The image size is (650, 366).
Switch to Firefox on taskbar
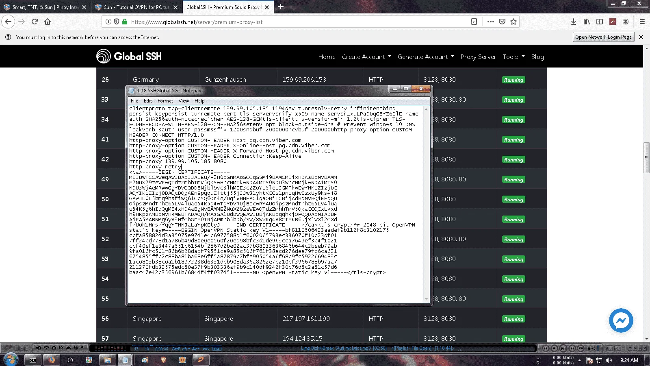51,360
